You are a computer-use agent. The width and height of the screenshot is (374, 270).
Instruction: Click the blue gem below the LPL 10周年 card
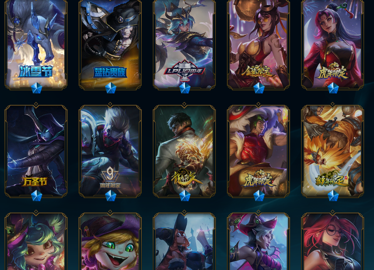(x=185, y=88)
